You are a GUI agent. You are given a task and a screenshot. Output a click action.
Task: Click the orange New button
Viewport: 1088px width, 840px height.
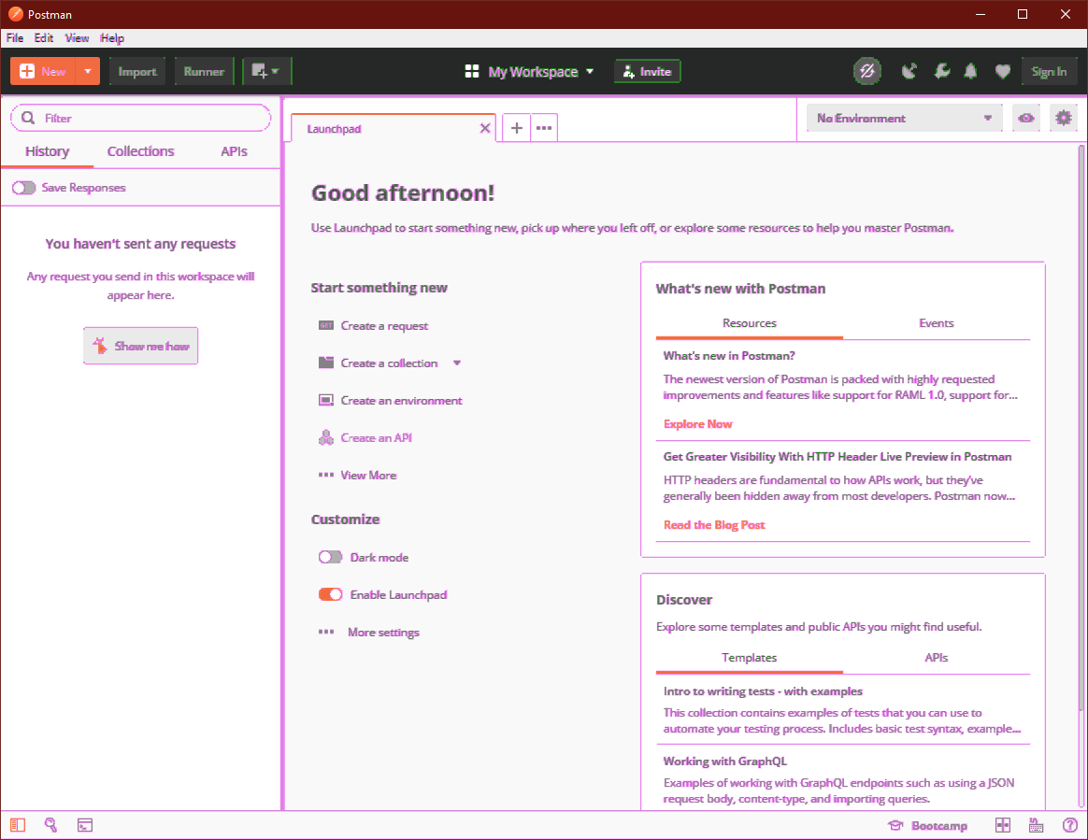[42, 71]
